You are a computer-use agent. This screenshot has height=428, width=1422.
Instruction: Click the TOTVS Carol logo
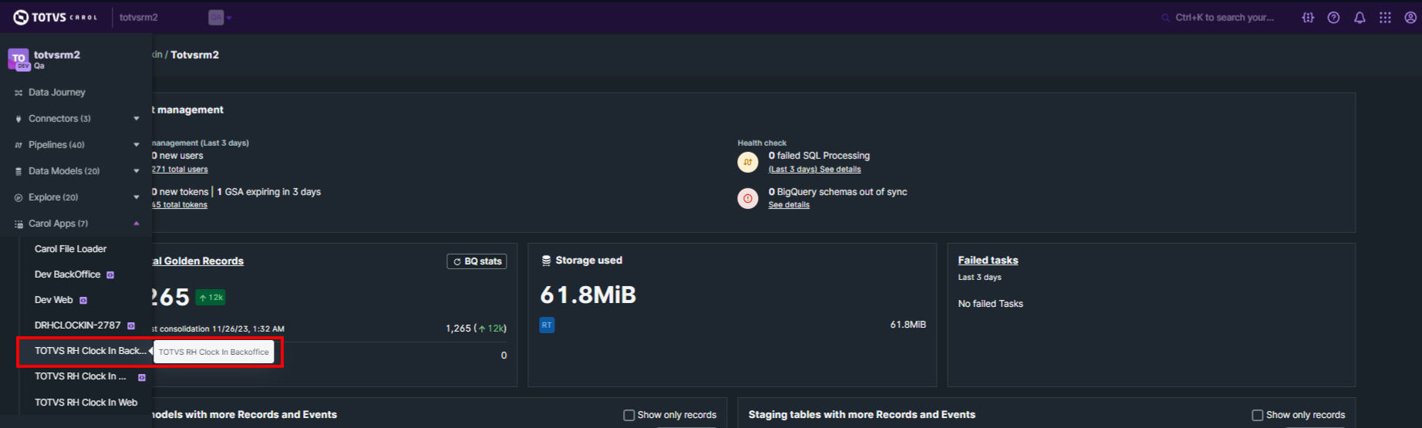[55, 17]
